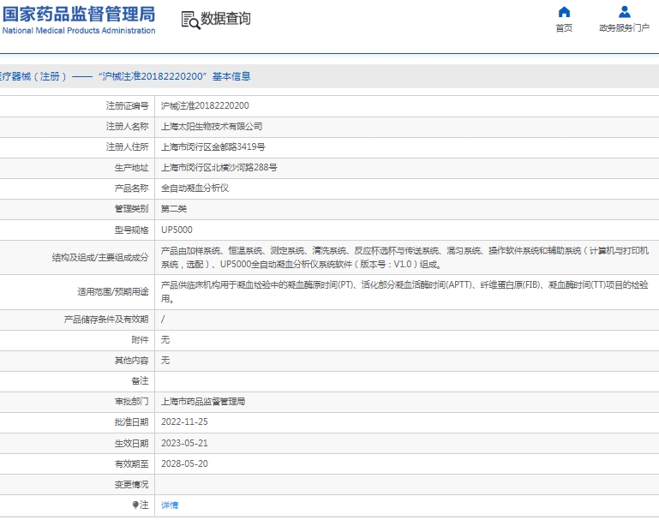Click the production address 北横沙河路288号 value
The width and height of the screenshot is (659, 520).
pos(219,167)
